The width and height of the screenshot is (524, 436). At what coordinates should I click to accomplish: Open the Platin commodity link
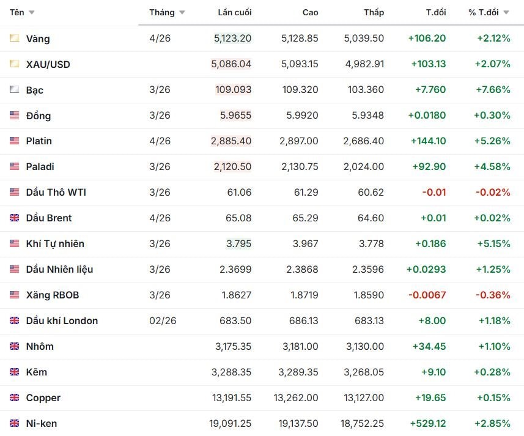tap(39, 141)
